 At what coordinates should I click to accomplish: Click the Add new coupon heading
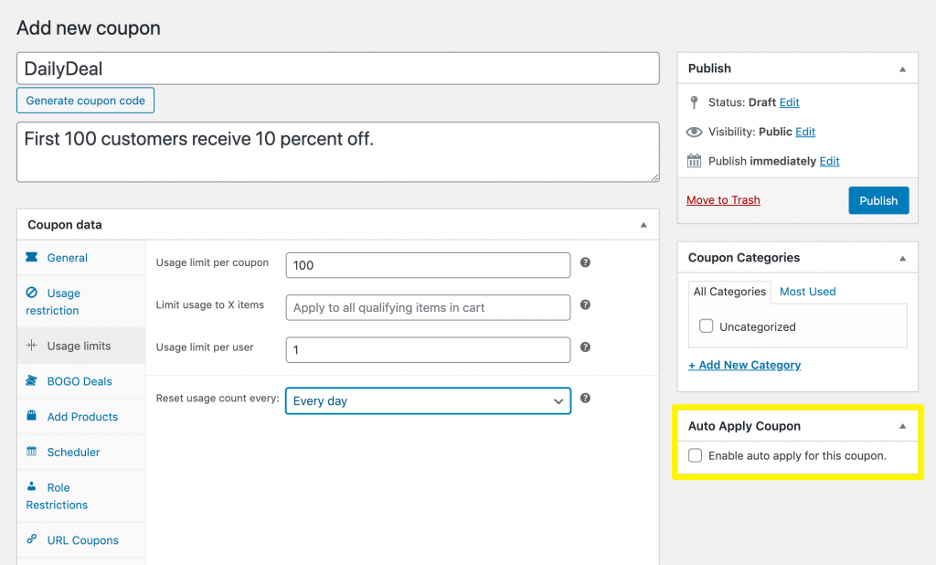tap(89, 28)
